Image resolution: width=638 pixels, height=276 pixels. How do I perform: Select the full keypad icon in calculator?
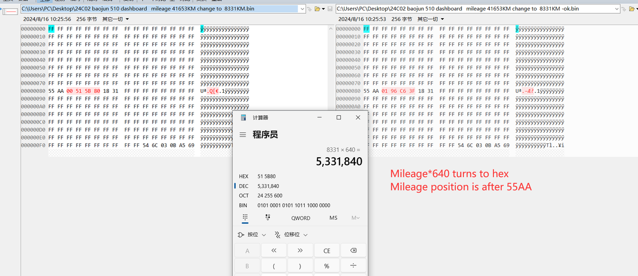click(x=245, y=218)
